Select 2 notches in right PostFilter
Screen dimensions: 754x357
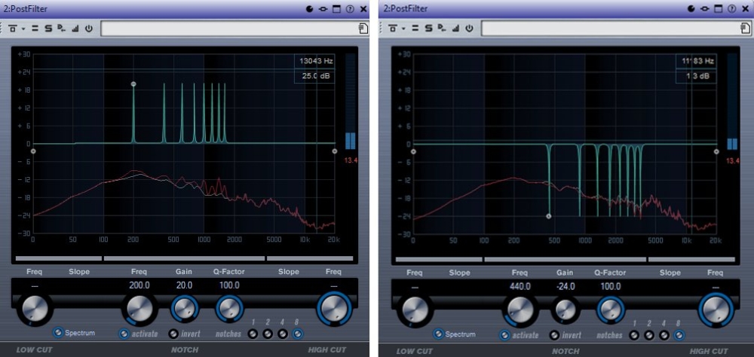pos(649,335)
